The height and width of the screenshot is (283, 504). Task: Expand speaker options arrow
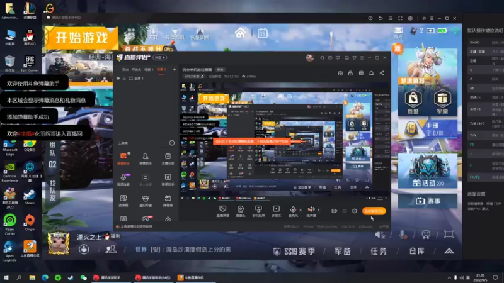pos(319,210)
